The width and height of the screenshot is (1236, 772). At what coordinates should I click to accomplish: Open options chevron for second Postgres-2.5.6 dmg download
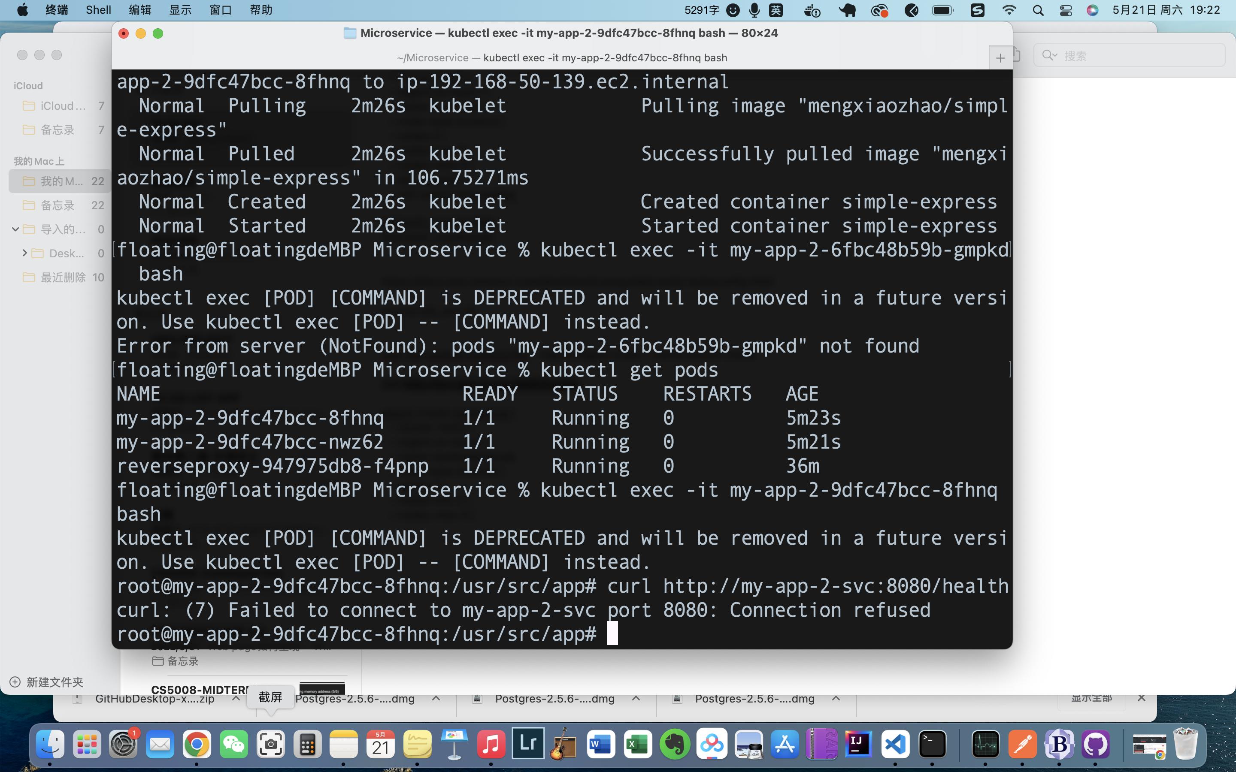click(636, 699)
